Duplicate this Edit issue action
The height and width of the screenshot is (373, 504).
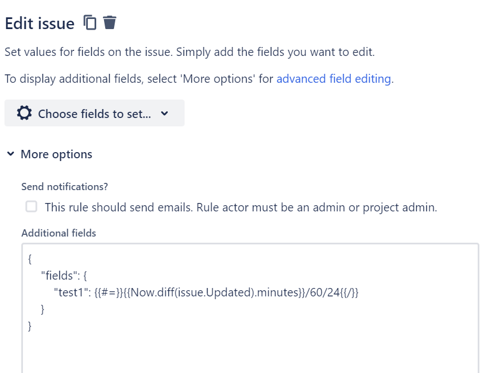pos(90,23)
